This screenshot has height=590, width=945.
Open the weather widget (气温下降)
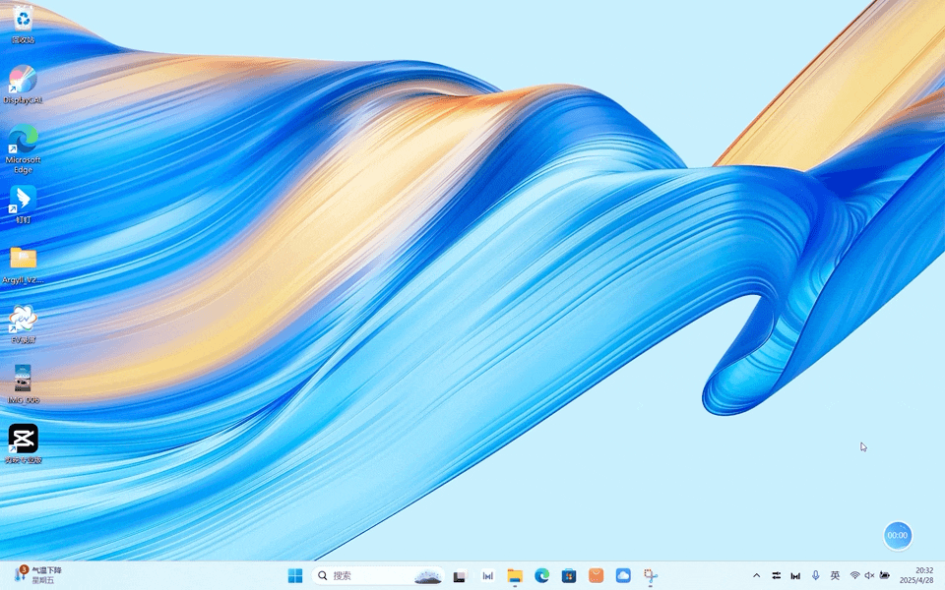(x=39, y=575)
